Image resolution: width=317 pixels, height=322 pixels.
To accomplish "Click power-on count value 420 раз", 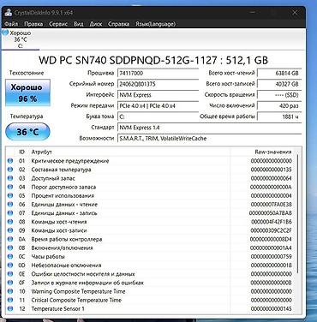I will (279, 105).
